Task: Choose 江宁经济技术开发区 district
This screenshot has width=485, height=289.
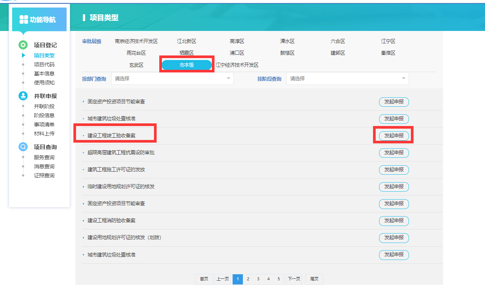Action: pos(237,65)
